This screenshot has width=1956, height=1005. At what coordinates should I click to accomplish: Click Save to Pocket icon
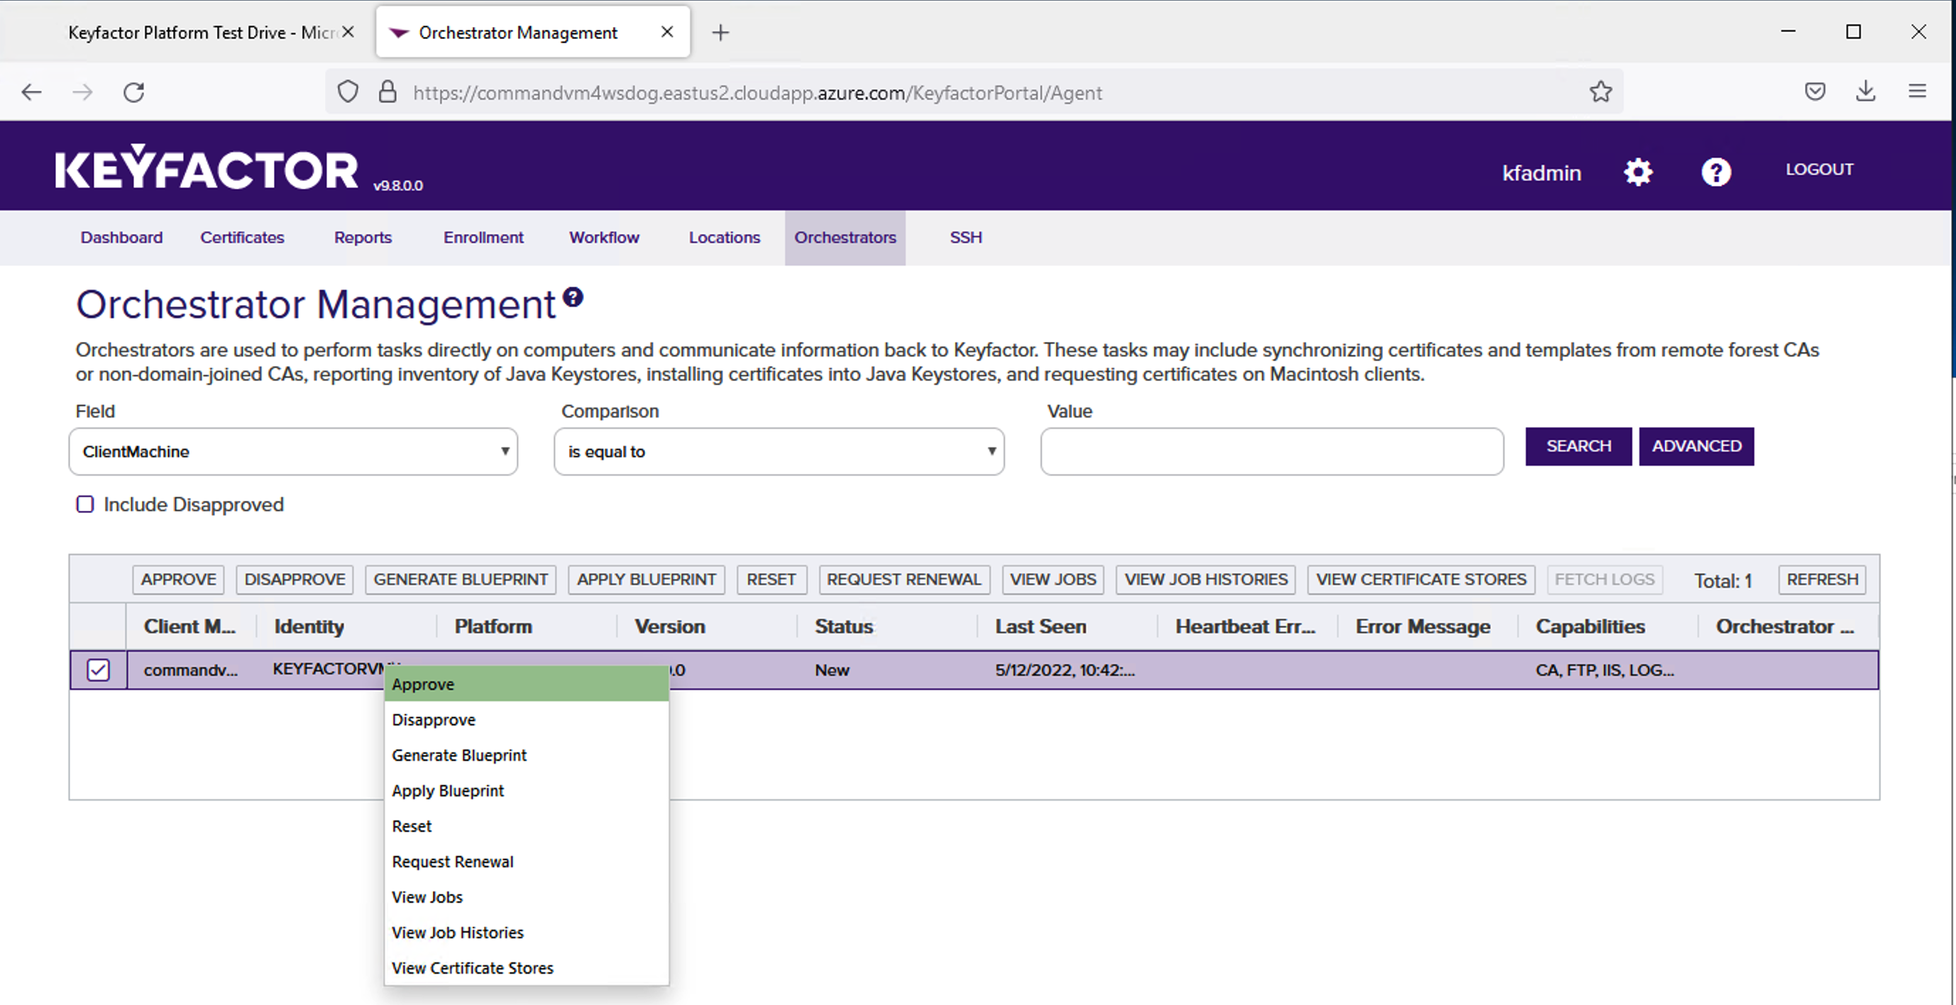click(x=1815, y=92)
